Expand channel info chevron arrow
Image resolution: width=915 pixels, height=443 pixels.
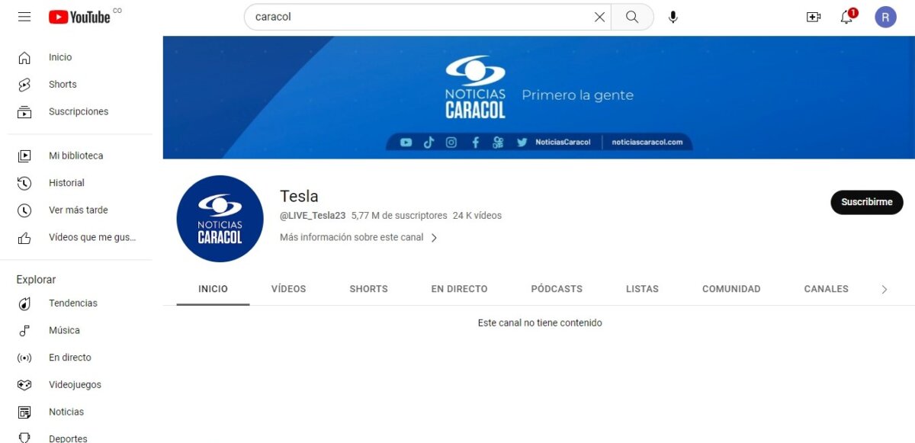(x=434, y=238)
